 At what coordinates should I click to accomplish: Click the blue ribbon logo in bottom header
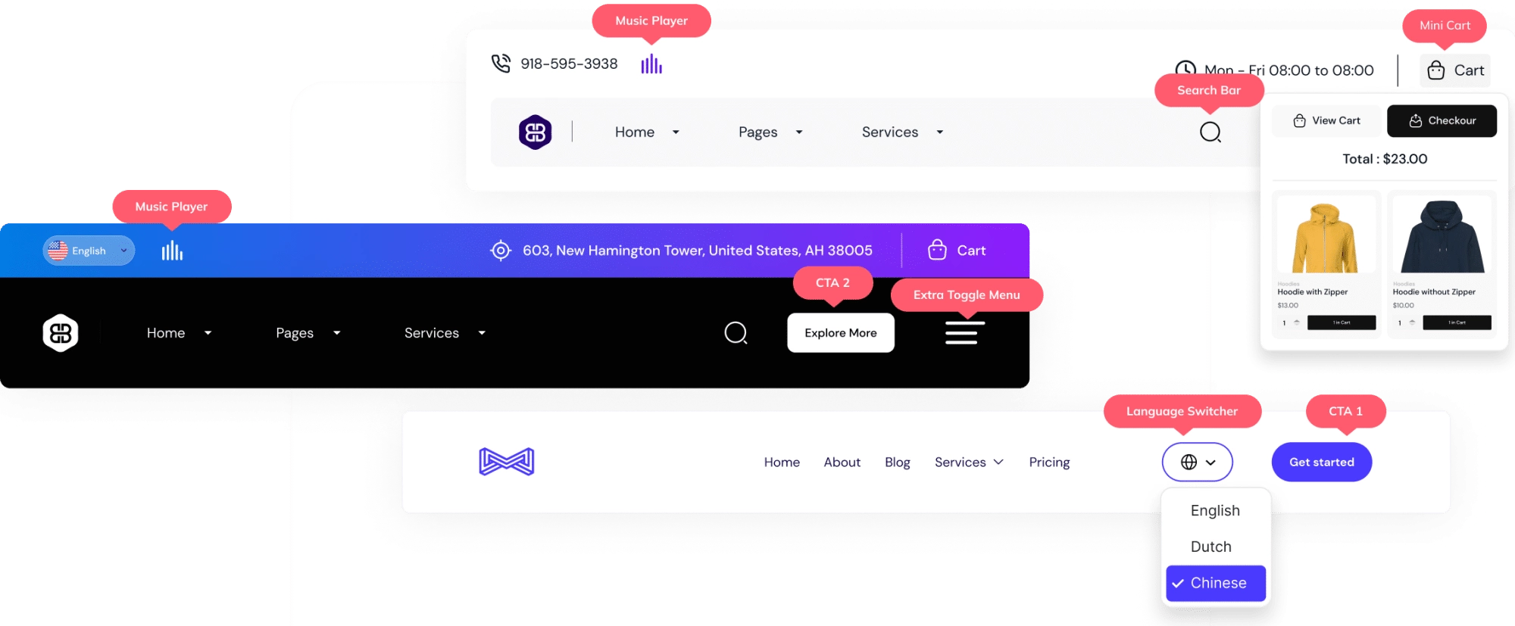(x=507, y=462)
